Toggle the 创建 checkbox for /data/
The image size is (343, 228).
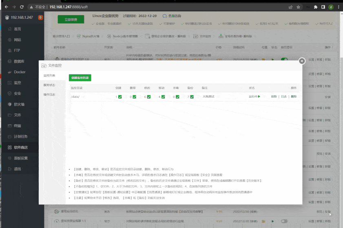coord(120,97)
